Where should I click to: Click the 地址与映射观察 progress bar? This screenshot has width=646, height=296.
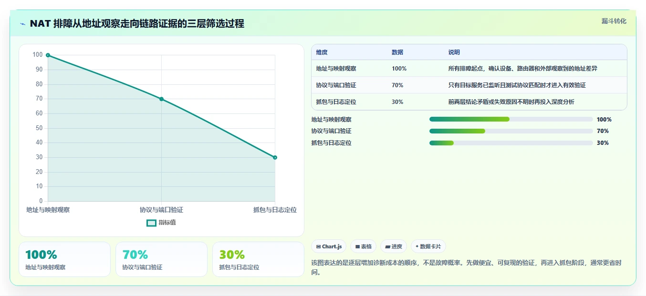click(511, 119)
